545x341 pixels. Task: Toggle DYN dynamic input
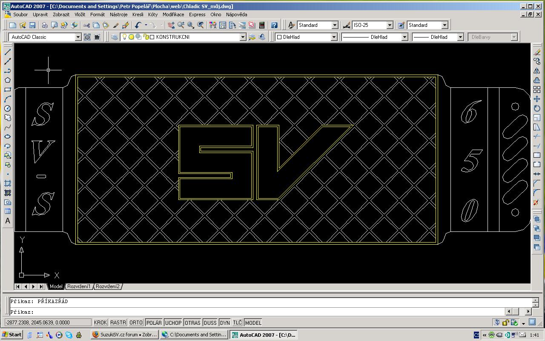[x=224, y=323]
